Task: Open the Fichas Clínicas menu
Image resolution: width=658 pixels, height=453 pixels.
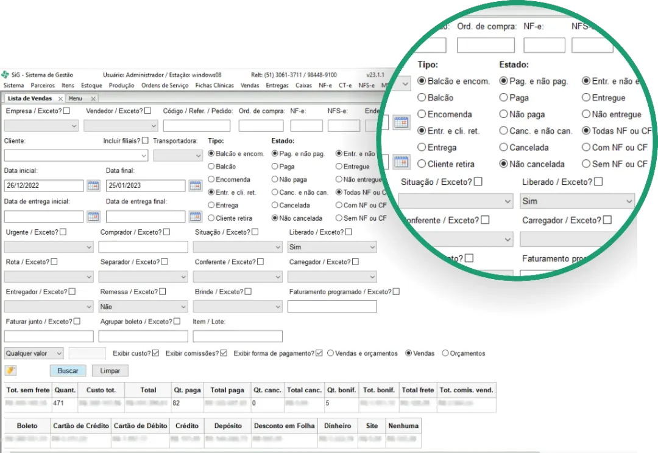Action: [214, 85]
